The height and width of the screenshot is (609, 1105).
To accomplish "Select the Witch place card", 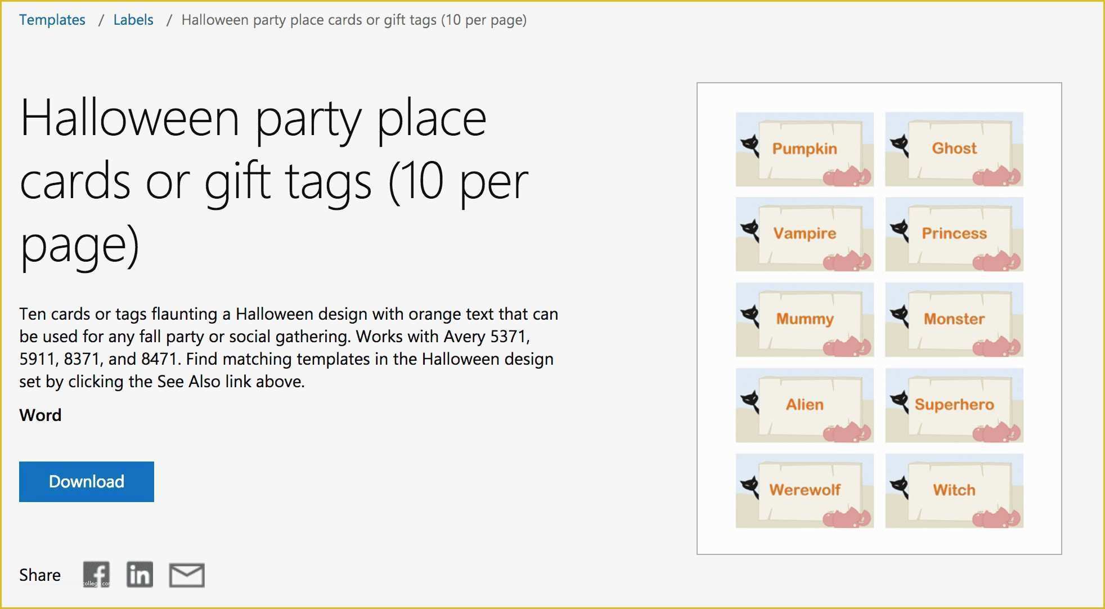I will pos(954,491).
